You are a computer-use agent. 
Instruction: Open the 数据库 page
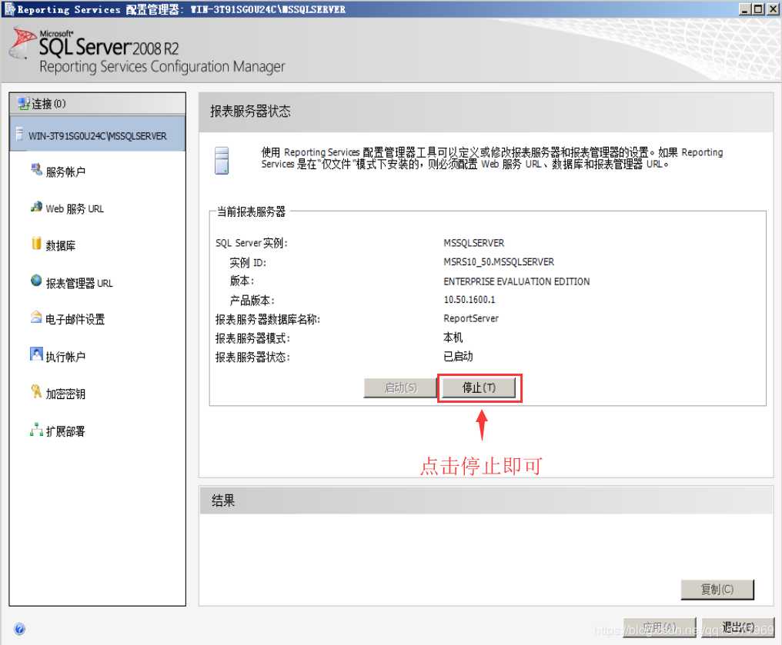pyautogui.click(x=61, y=245)
